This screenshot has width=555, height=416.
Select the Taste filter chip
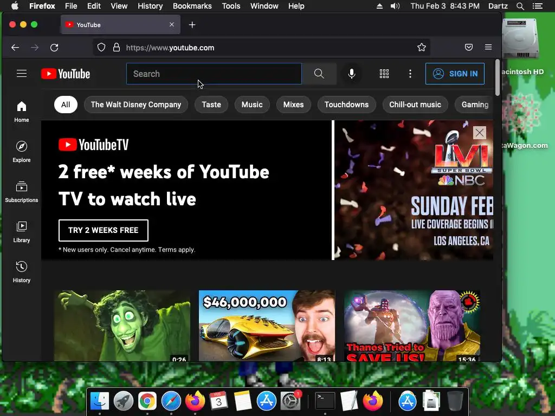(x=211, y=105)
